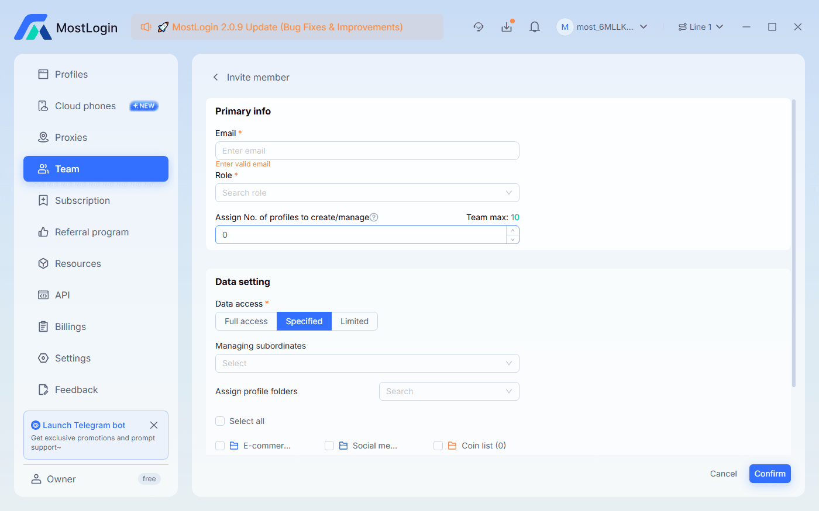Enable the Coin list folder checkbox
This screenshot has height=511, width=819.
click(x=438, y=445)
